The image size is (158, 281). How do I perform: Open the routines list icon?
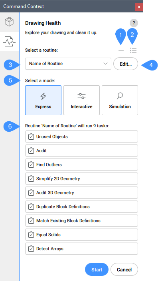coord(133,50)
